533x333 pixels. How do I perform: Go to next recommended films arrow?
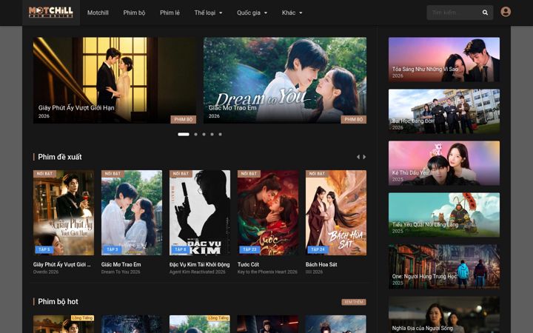[364, 157]
